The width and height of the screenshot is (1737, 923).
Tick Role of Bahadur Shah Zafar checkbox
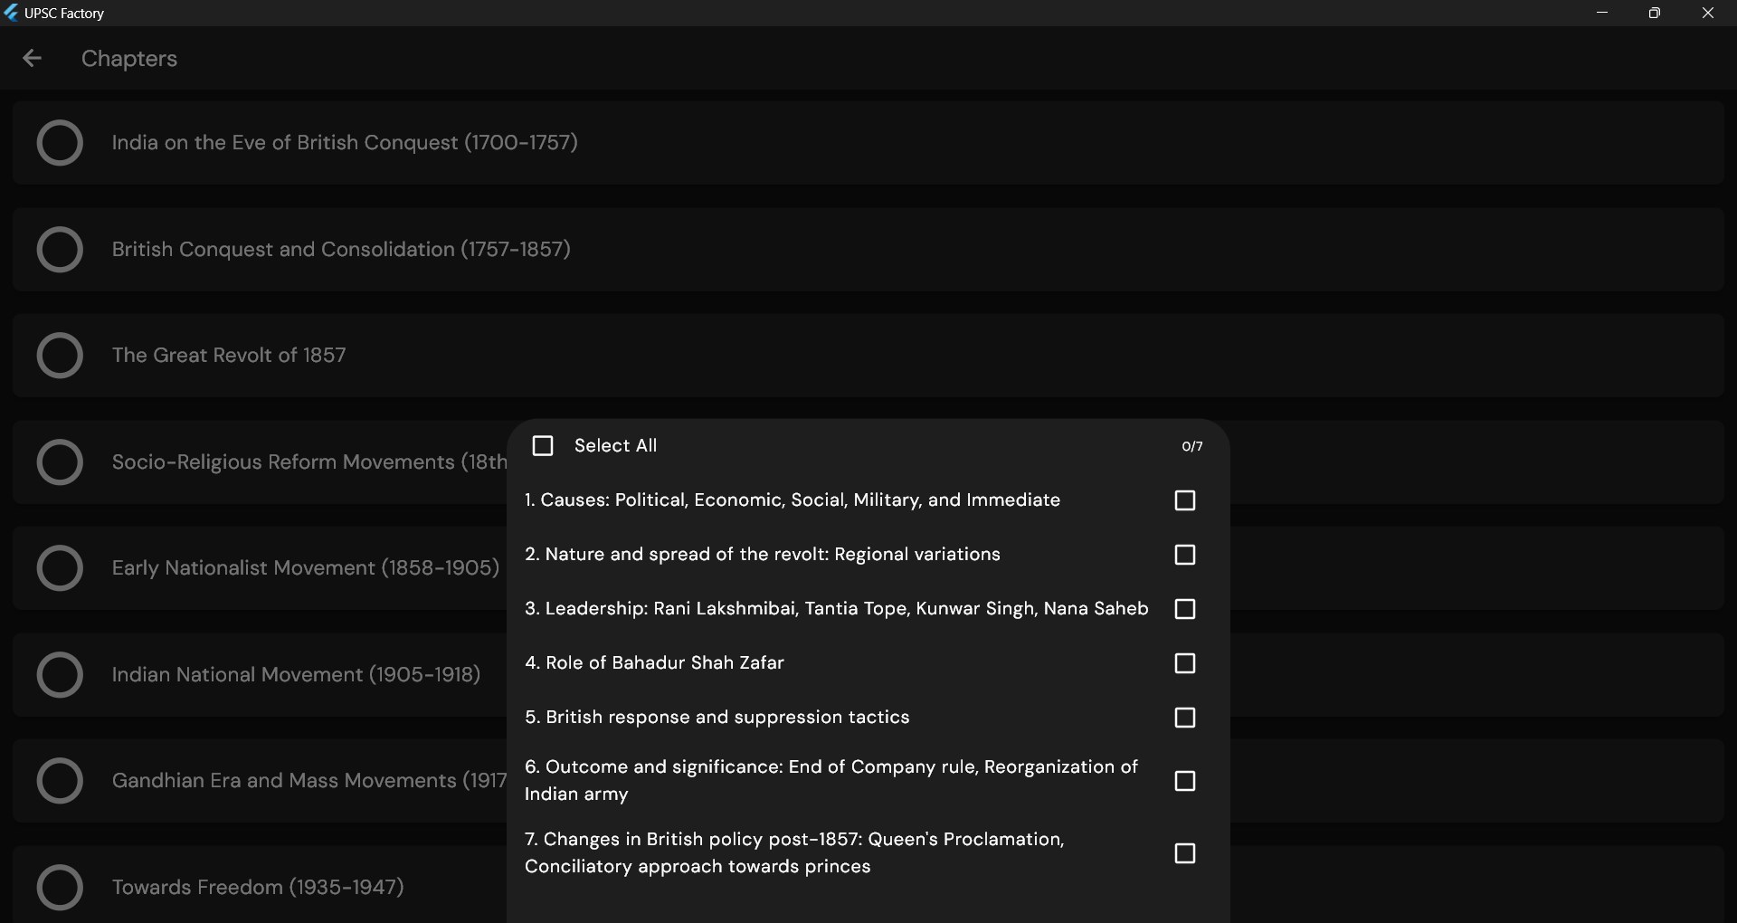(1184, 663)
